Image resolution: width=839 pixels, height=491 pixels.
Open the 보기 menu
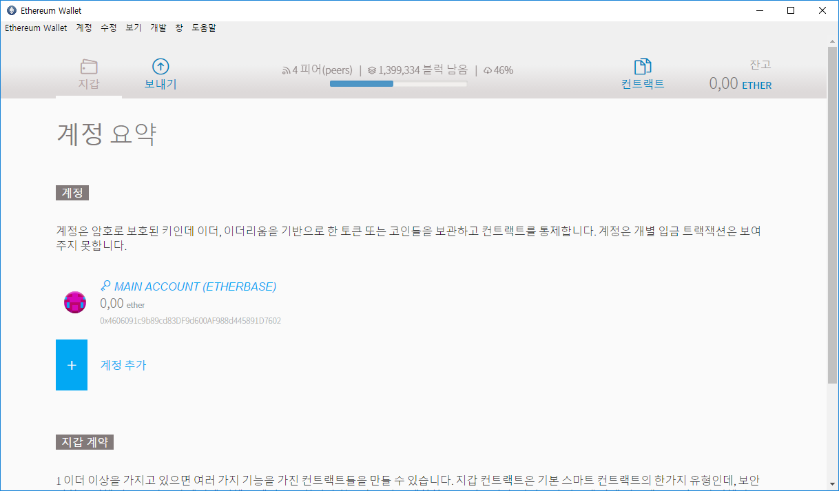(x=133, y=28)
